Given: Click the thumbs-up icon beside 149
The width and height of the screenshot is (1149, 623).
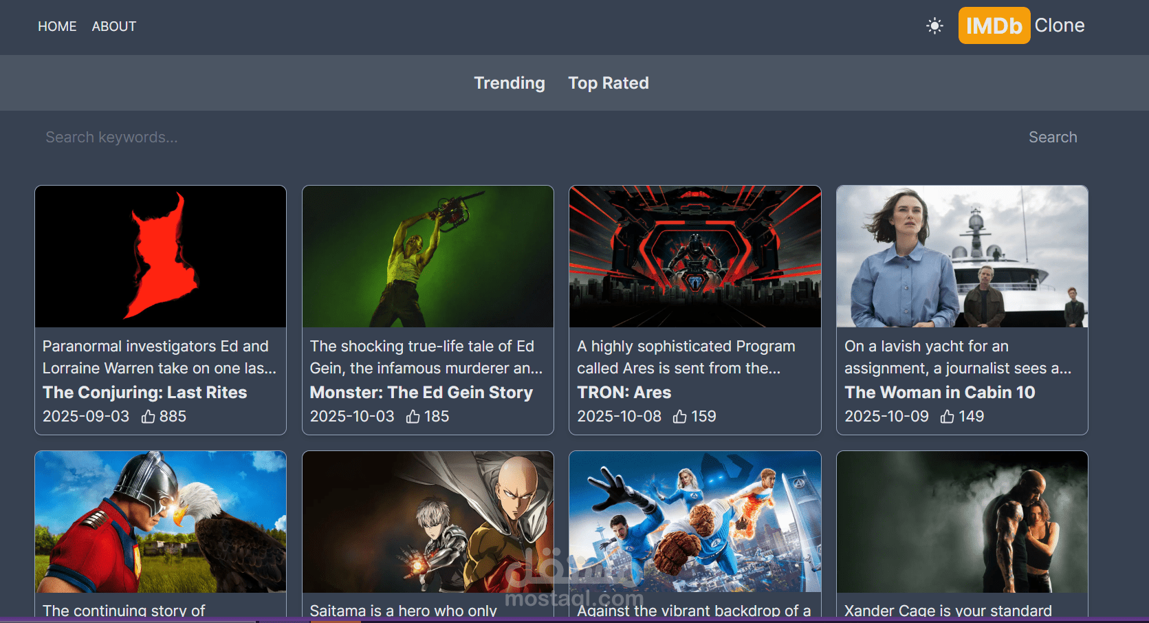Looking at the screenshot, I should (x=947, y=417).
